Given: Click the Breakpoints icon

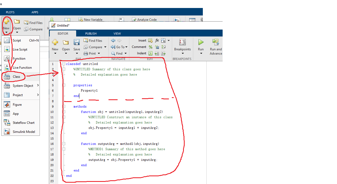Looking at the screenshot, I should point(183,42).
